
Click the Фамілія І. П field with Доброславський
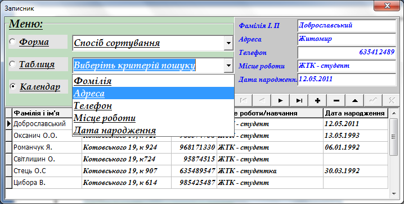(347, 25)
